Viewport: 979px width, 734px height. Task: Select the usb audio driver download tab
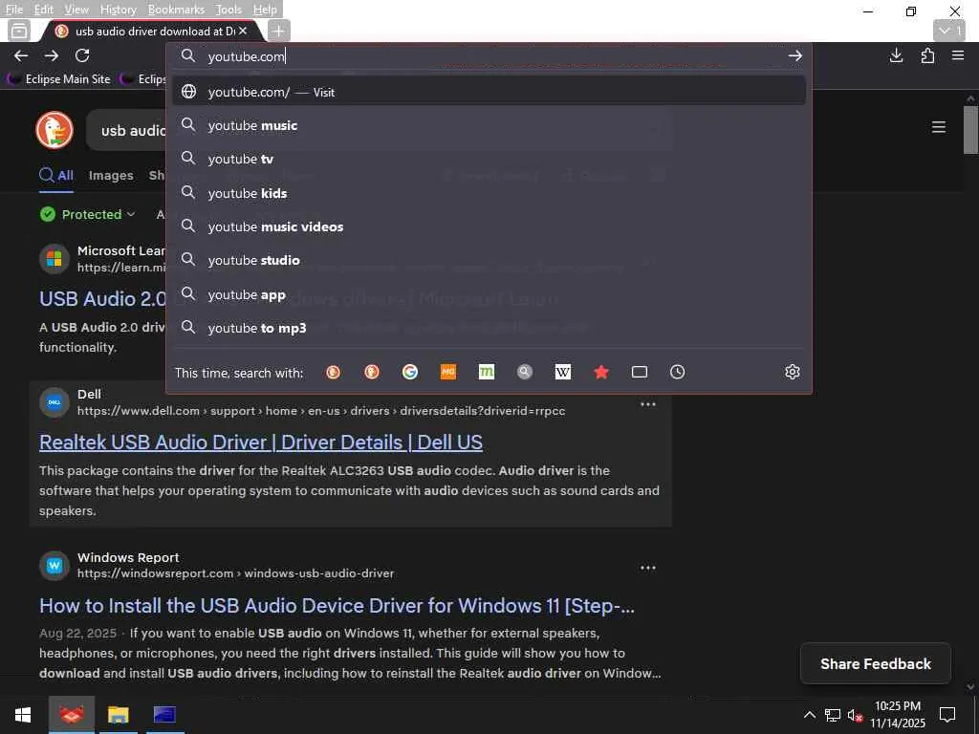150,31
